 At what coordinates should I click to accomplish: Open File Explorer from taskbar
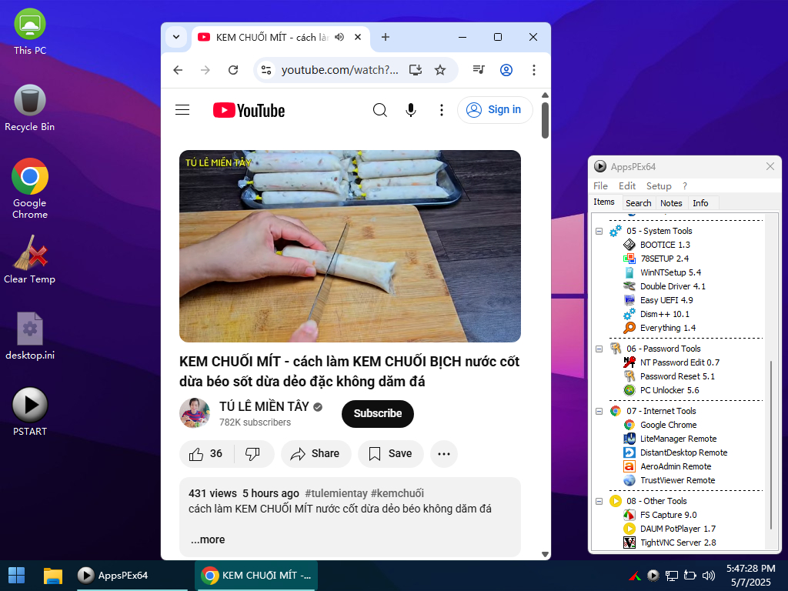pos(53,576)
